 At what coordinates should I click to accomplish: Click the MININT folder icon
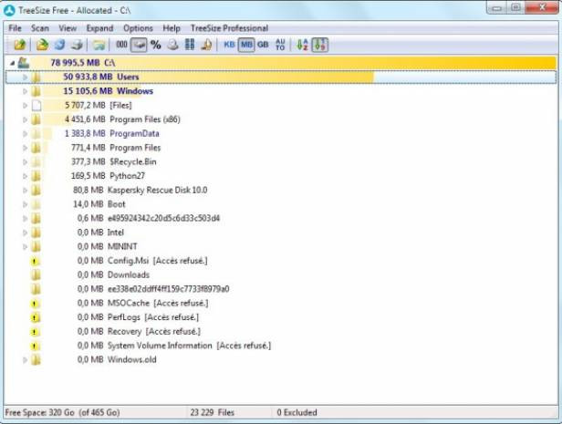click(x=36, y=247)
